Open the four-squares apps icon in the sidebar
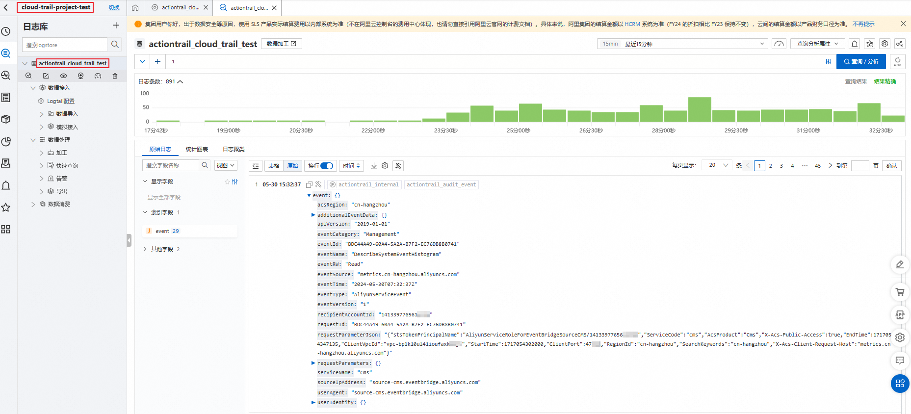911x414 pixels. (6, 229)
